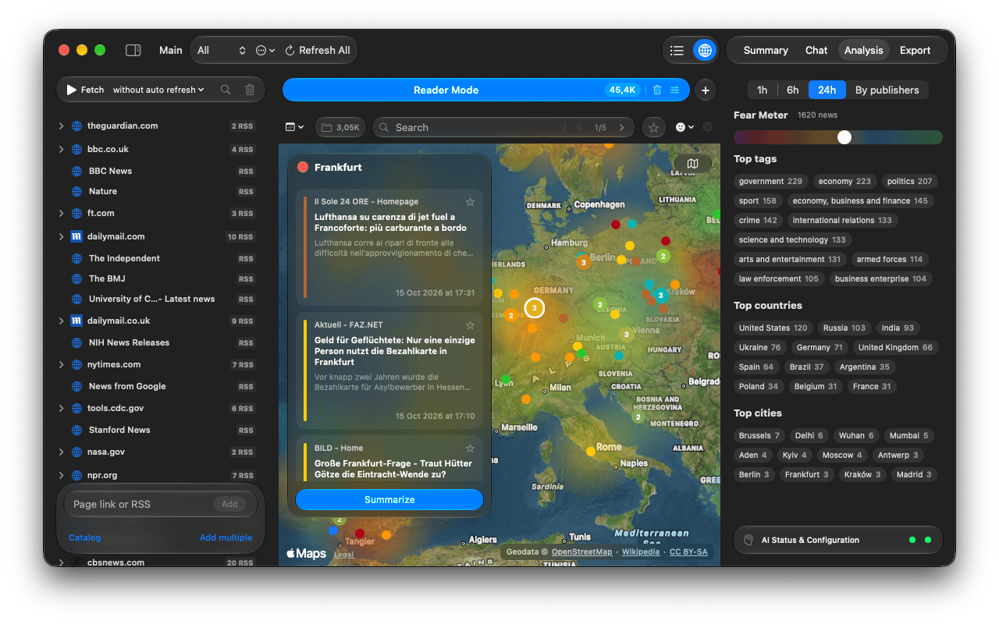Select the 'government 229' tag

point(770,181)
